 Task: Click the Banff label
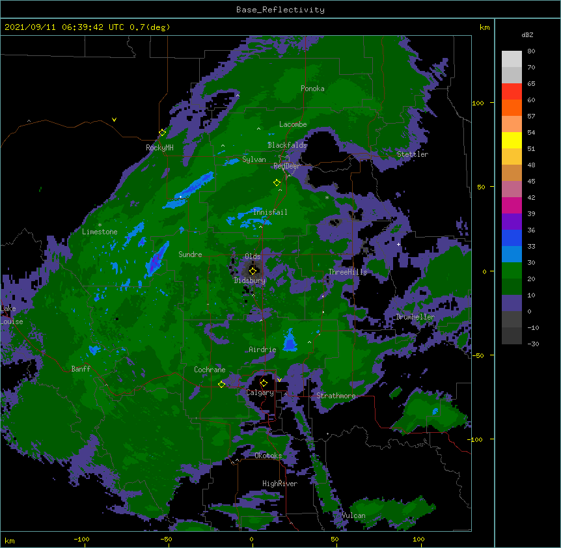pyautogui.click(x=81, y=369)
